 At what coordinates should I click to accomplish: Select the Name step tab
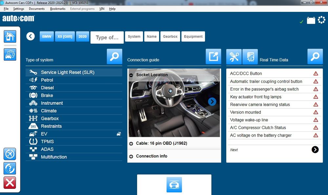click(152, 36)
